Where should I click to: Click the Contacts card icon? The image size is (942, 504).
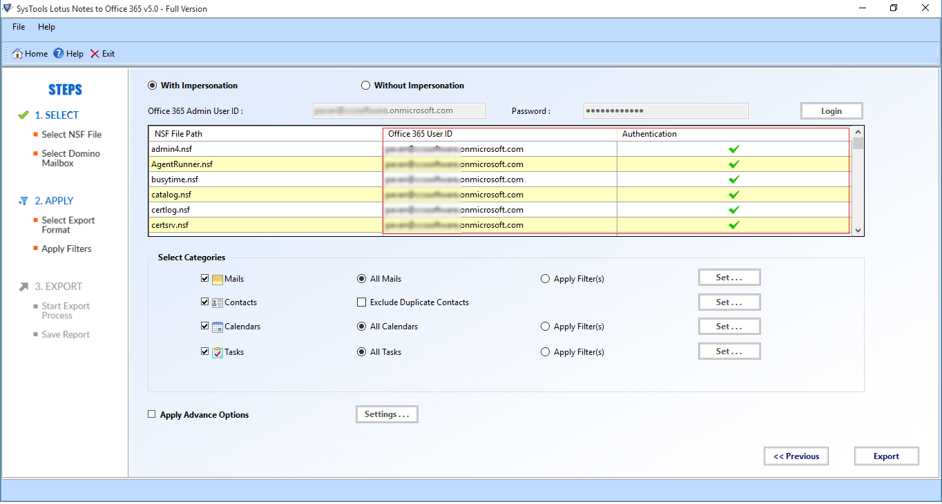coord(218,303)
